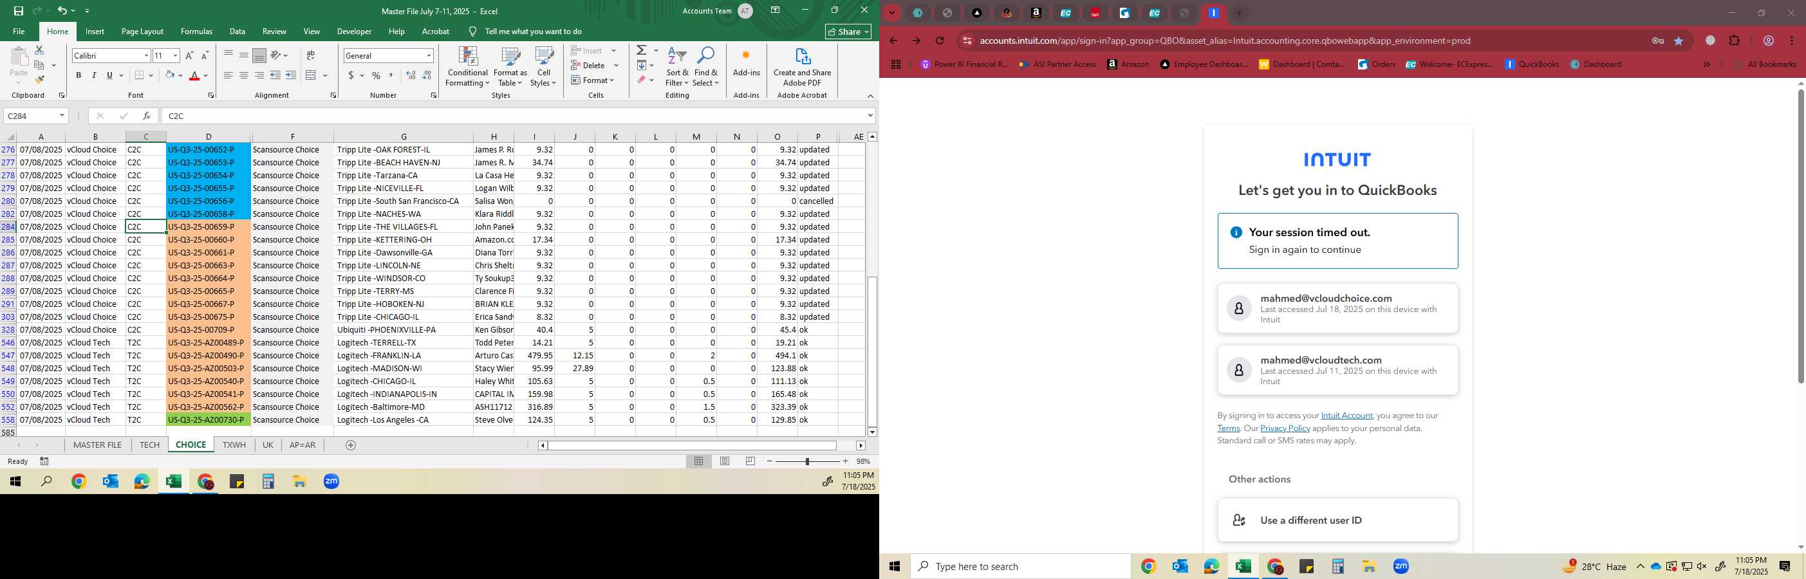Switch to Page Layout view in status bar
Screen dimensions: 1806x579
click(x=725, y=461)
